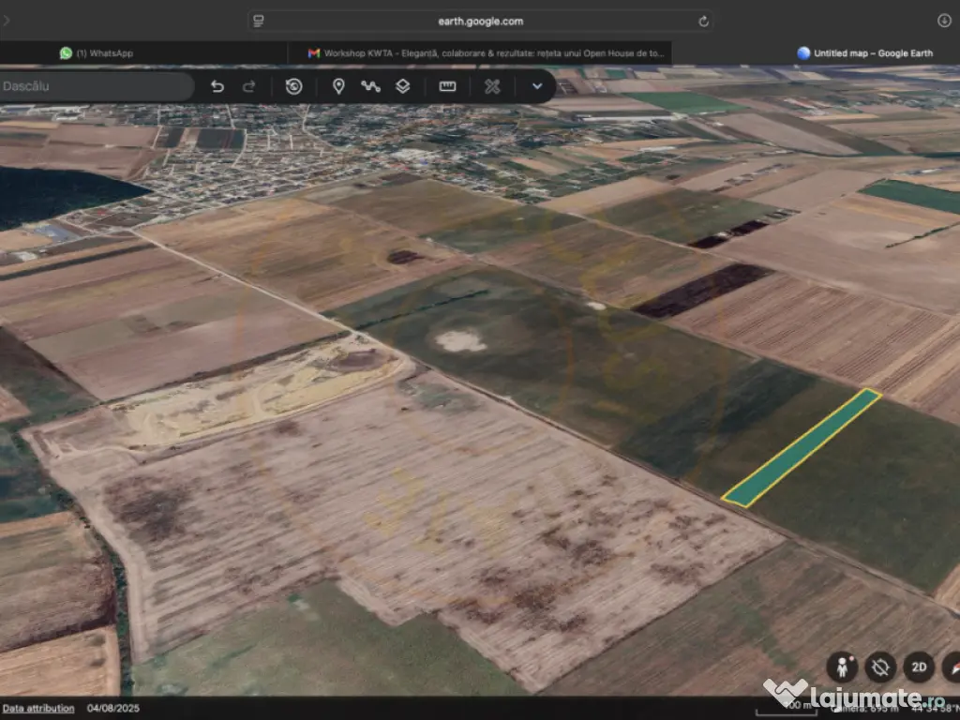Screen dimensions: 960x720
Task: Click the undo arrow in toolbar
Action: (x=217, y=86)
